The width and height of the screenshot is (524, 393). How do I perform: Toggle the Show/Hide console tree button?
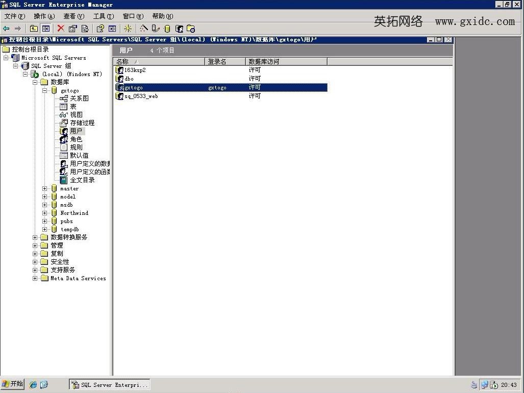[x=46, y=29]
